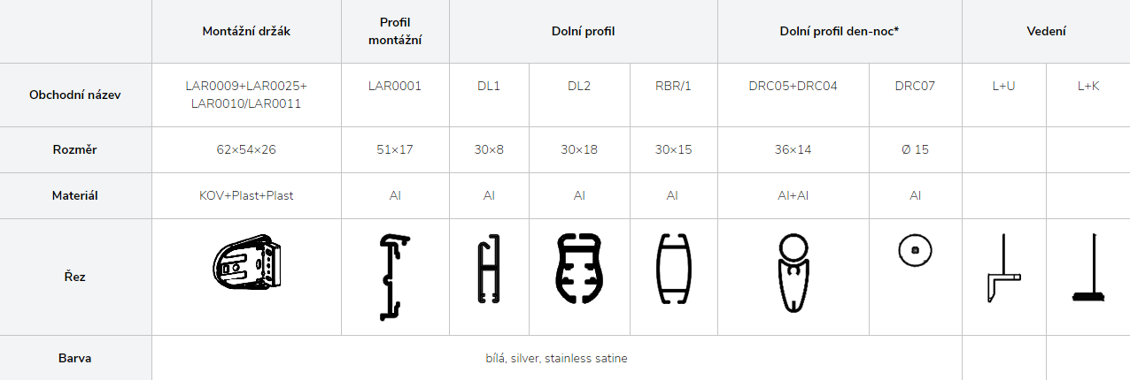Select the DRC05+DRC04 profile cross-section

tap(793, 273)
